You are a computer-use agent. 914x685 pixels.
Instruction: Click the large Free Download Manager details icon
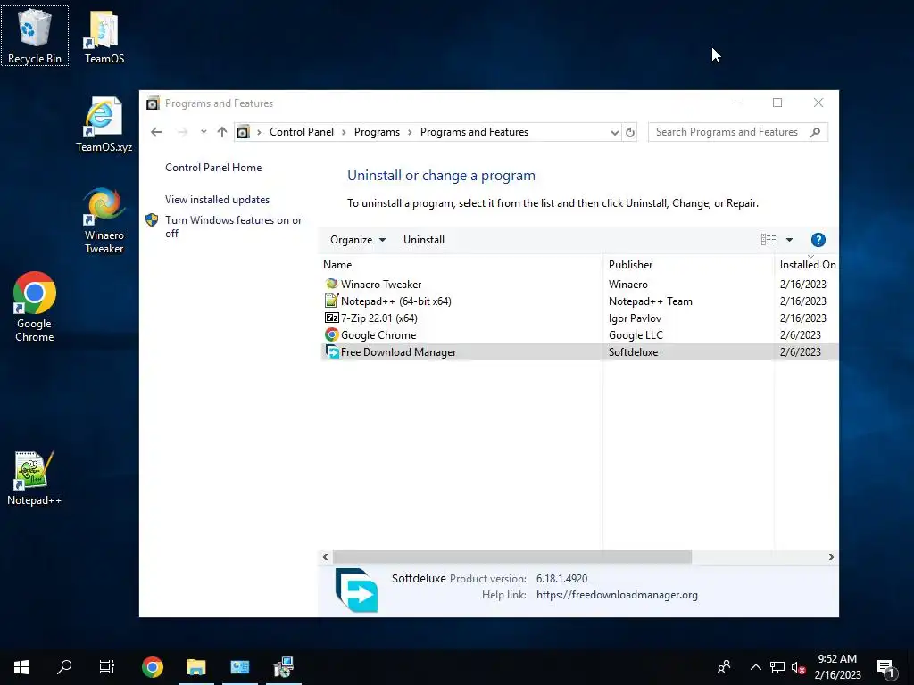pos(357,590)
